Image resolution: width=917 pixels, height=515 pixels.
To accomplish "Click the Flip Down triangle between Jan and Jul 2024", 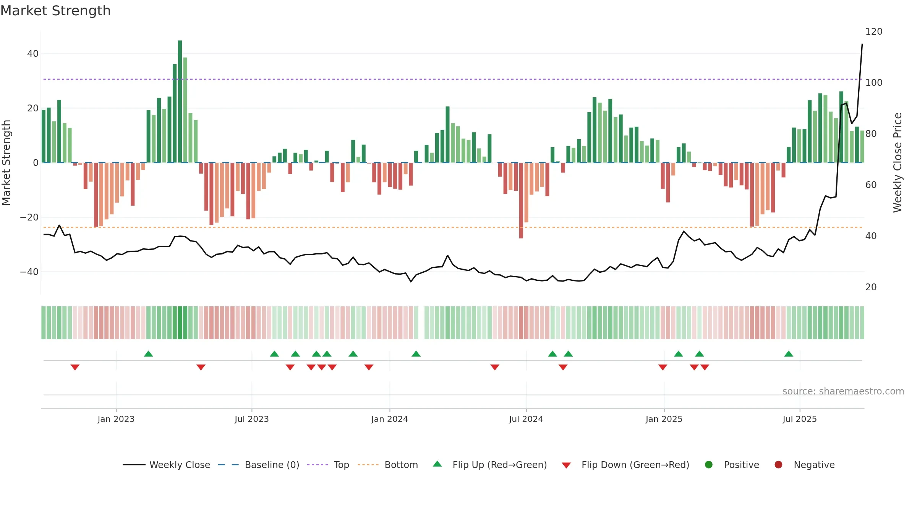I will pyautogui.click(x=495, y=367).
